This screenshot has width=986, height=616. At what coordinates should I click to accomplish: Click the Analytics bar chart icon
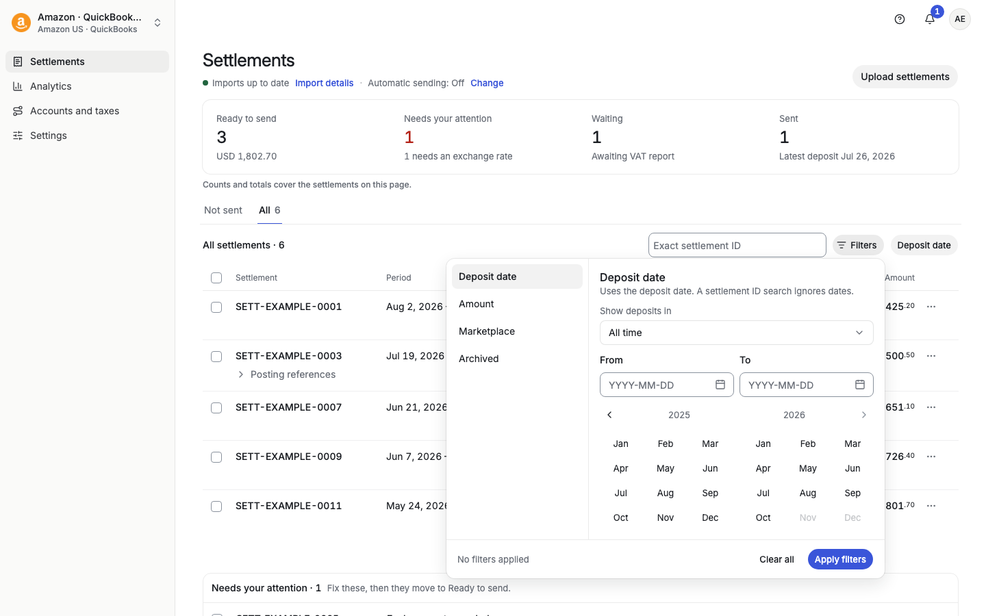pyautogui.click(x=18, y=86)
